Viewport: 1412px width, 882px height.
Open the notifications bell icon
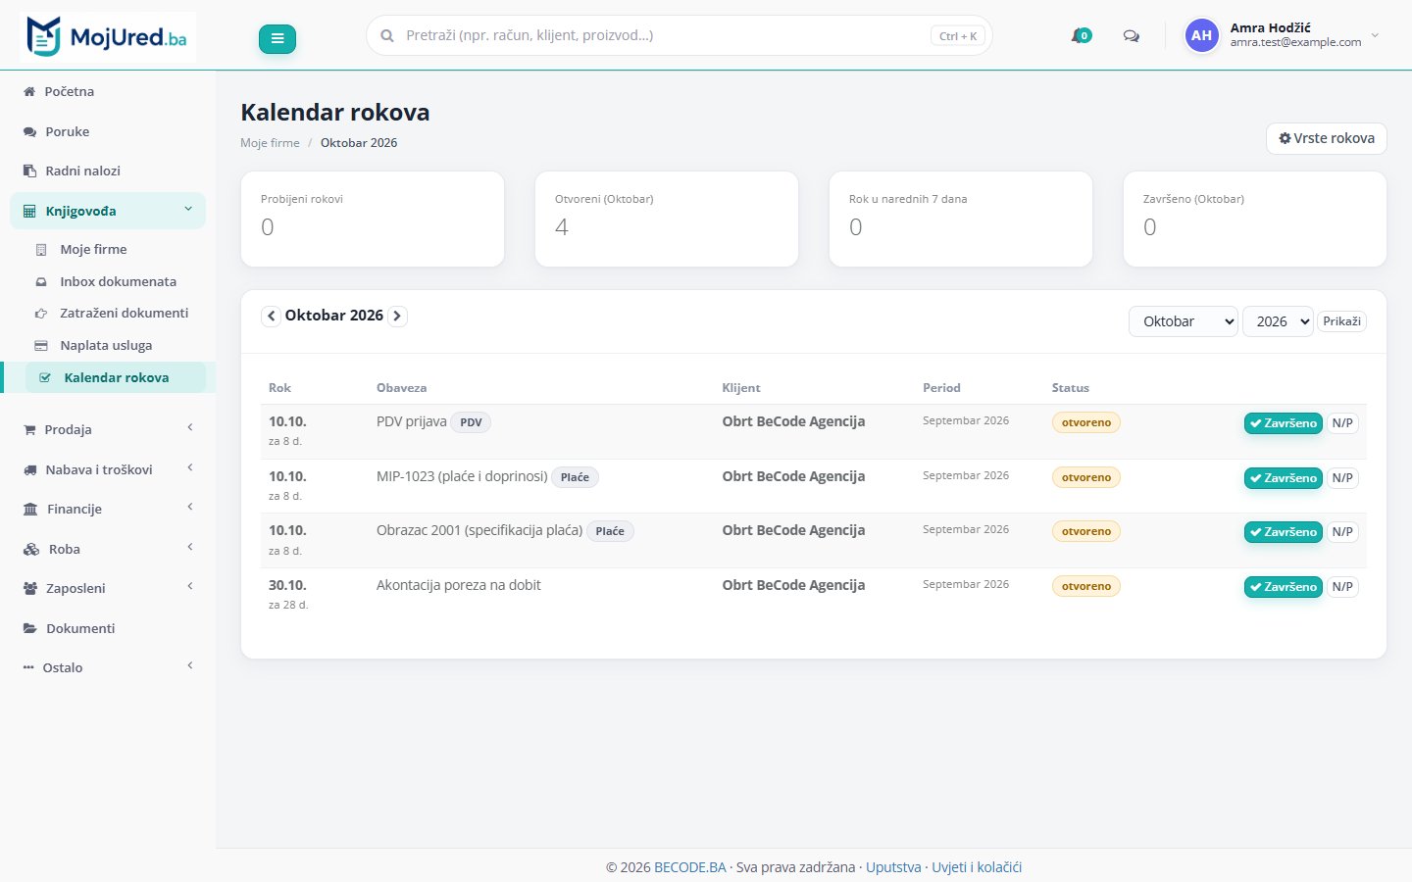1081,36
